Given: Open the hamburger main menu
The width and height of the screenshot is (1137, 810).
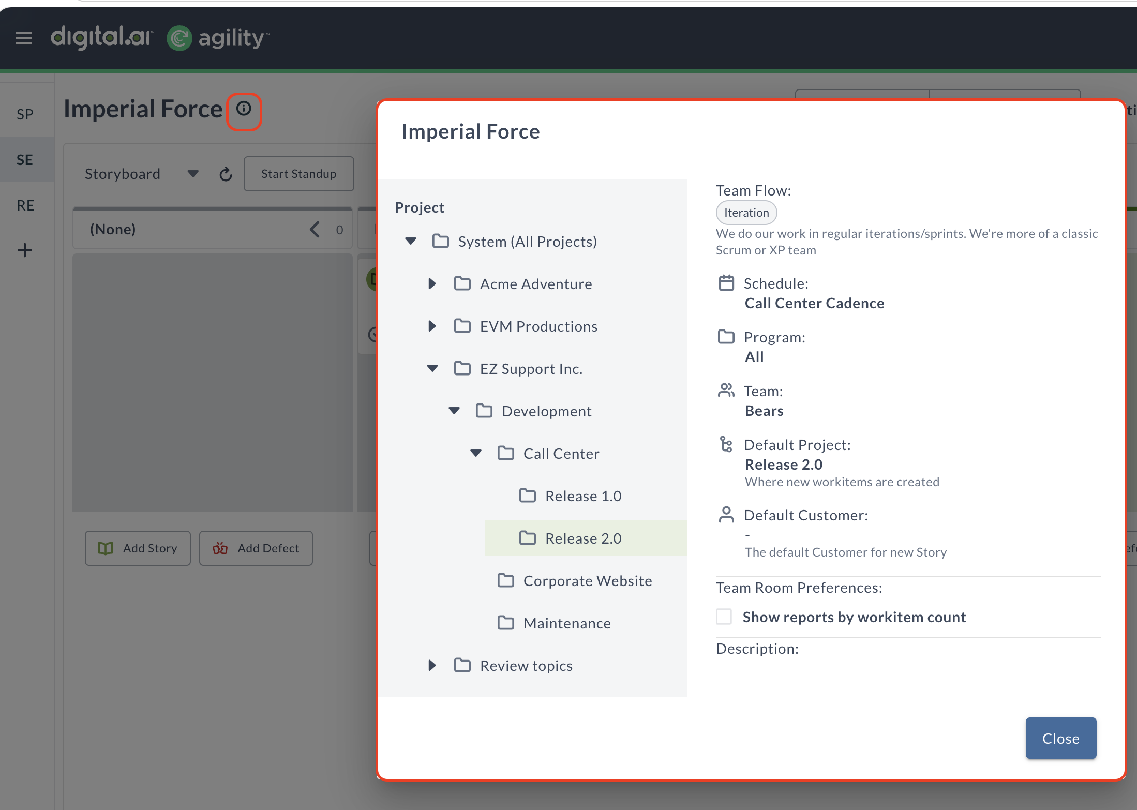Looking at the screenshot, I should tap(24, 38).
